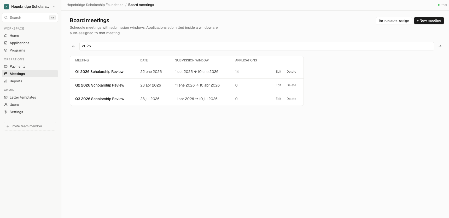Edit the Q1 2026 Scholarship Review
449x218 pixels.
278,72
